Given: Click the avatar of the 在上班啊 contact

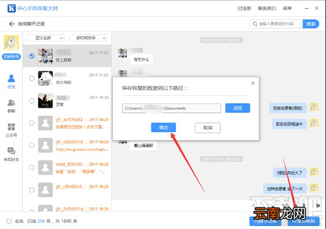Looking at the screenshot, I should 45,56.
